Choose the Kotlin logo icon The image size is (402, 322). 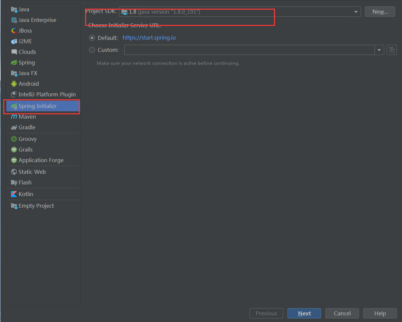14,194
